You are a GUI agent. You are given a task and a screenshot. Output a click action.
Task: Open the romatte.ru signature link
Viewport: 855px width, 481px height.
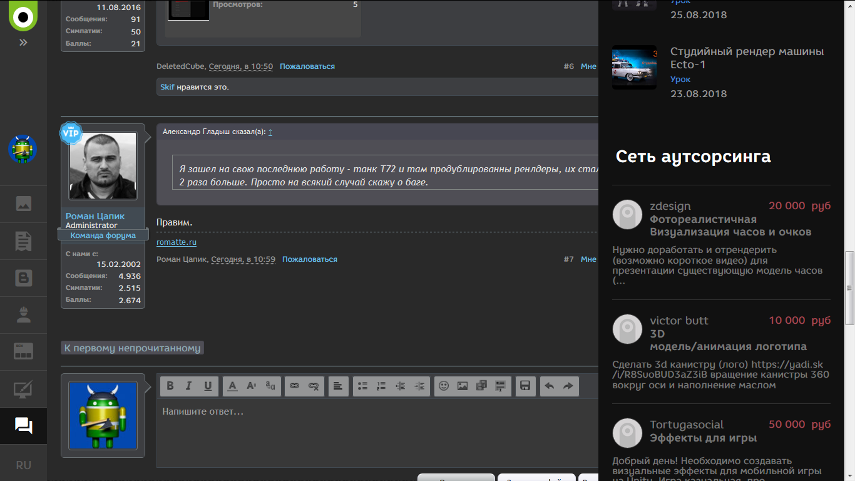(x=177, y=242)
